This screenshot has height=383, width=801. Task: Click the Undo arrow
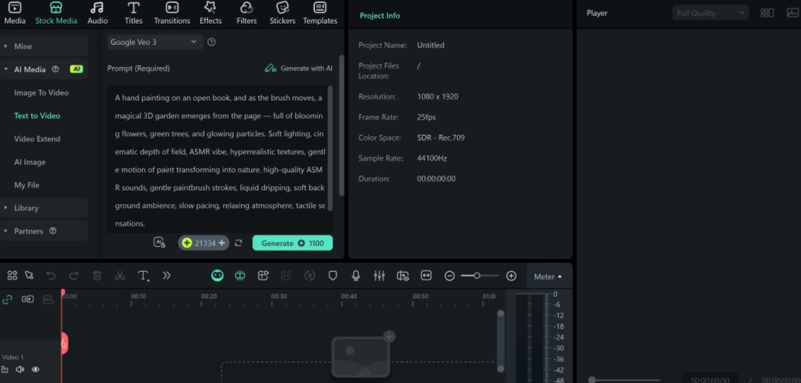pos(51,276)
